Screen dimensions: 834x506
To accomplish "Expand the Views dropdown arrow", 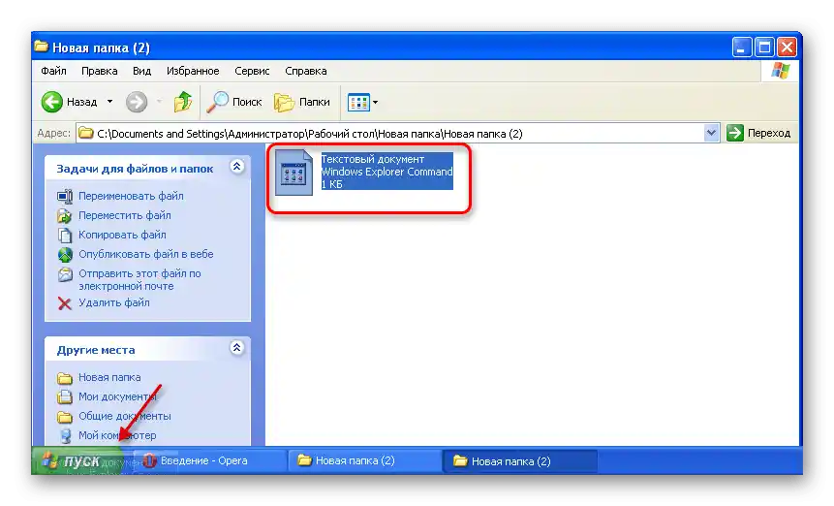I will click(375, 102).
